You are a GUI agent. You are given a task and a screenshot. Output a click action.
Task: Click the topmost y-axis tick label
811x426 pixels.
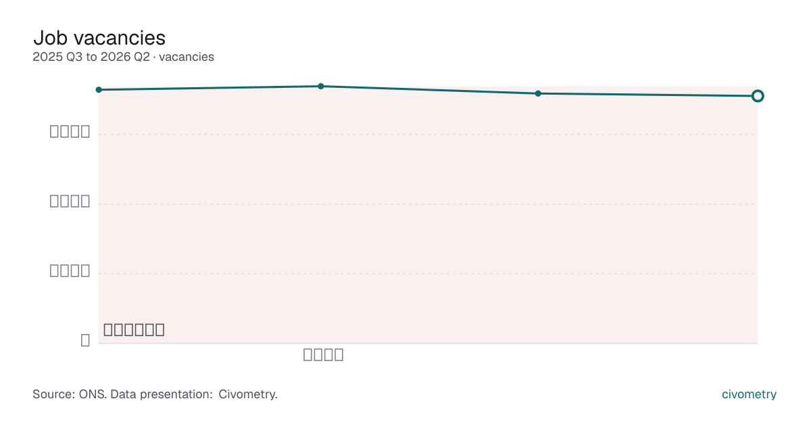70,132
